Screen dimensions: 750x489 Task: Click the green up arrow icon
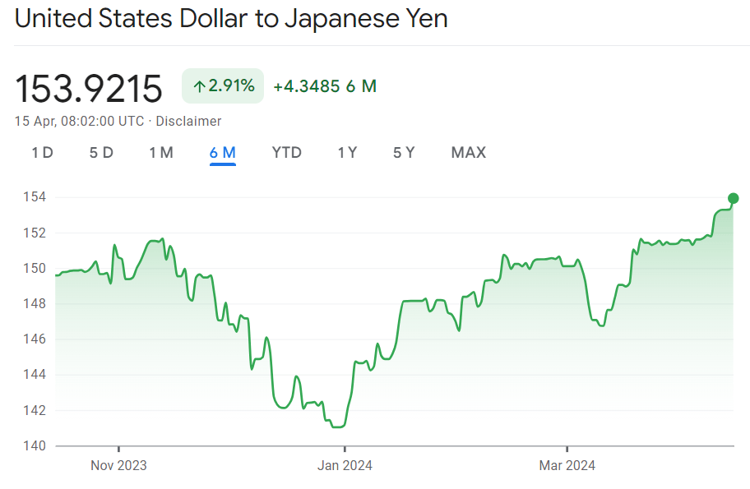[199, 86]
